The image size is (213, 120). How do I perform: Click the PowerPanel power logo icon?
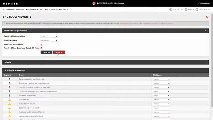(x=94, y=3)
